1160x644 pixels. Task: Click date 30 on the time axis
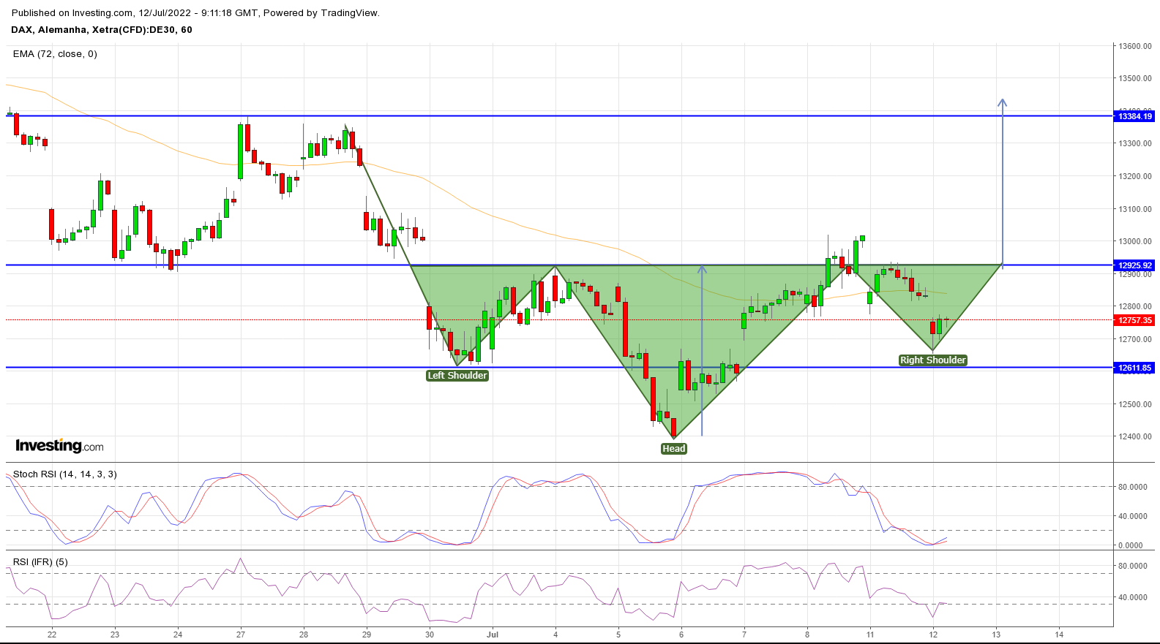pos(430,634)
